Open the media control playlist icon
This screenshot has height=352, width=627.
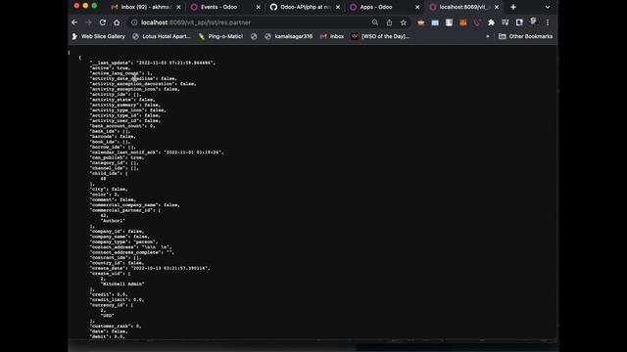click(x=506, y=22)
